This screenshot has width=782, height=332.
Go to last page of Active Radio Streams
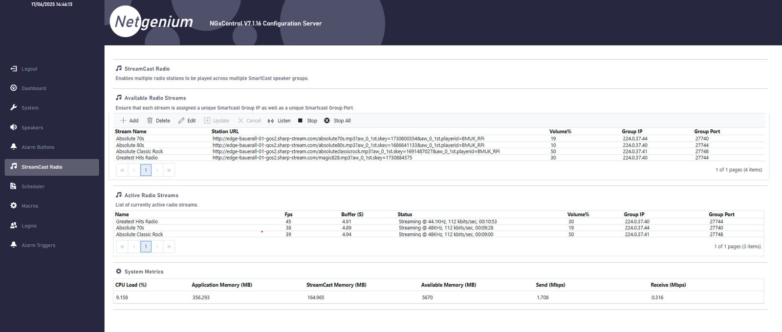(169, 247)
